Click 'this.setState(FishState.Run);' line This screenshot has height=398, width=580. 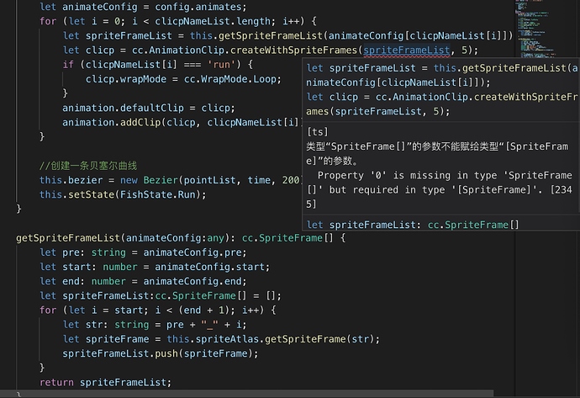pyautogui.click(x=123, y=194)
